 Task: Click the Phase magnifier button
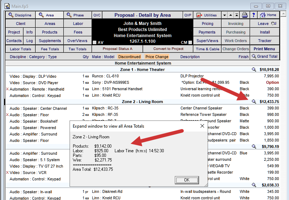77,15
